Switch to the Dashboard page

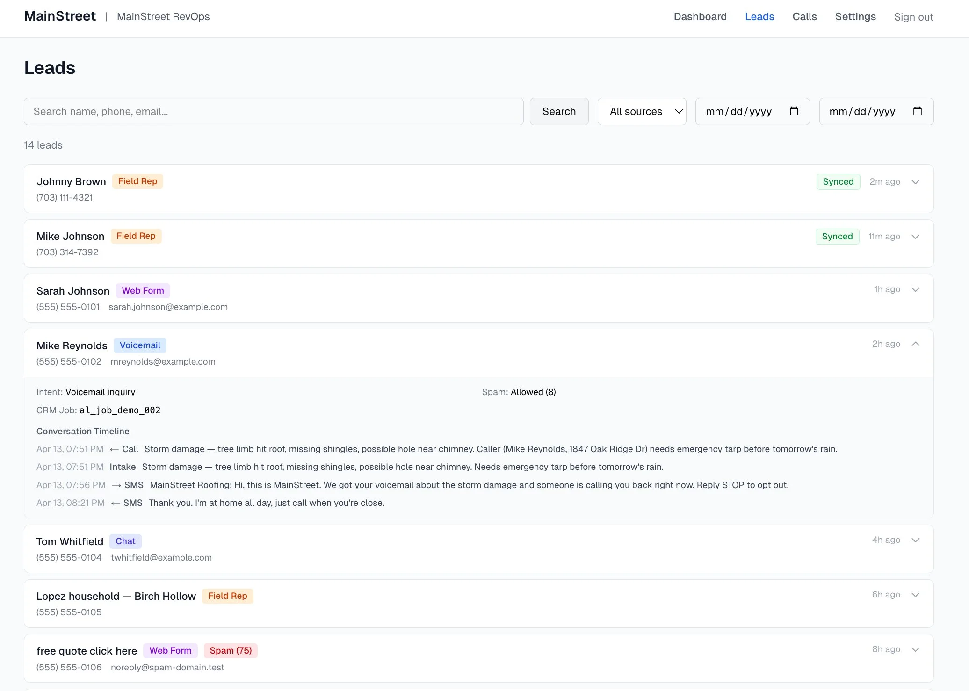click(700, 16)
